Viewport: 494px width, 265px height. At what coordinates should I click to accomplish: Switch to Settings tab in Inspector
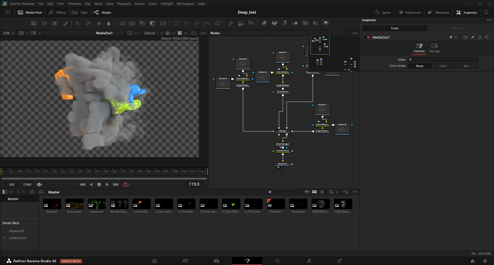pos(434,48)
